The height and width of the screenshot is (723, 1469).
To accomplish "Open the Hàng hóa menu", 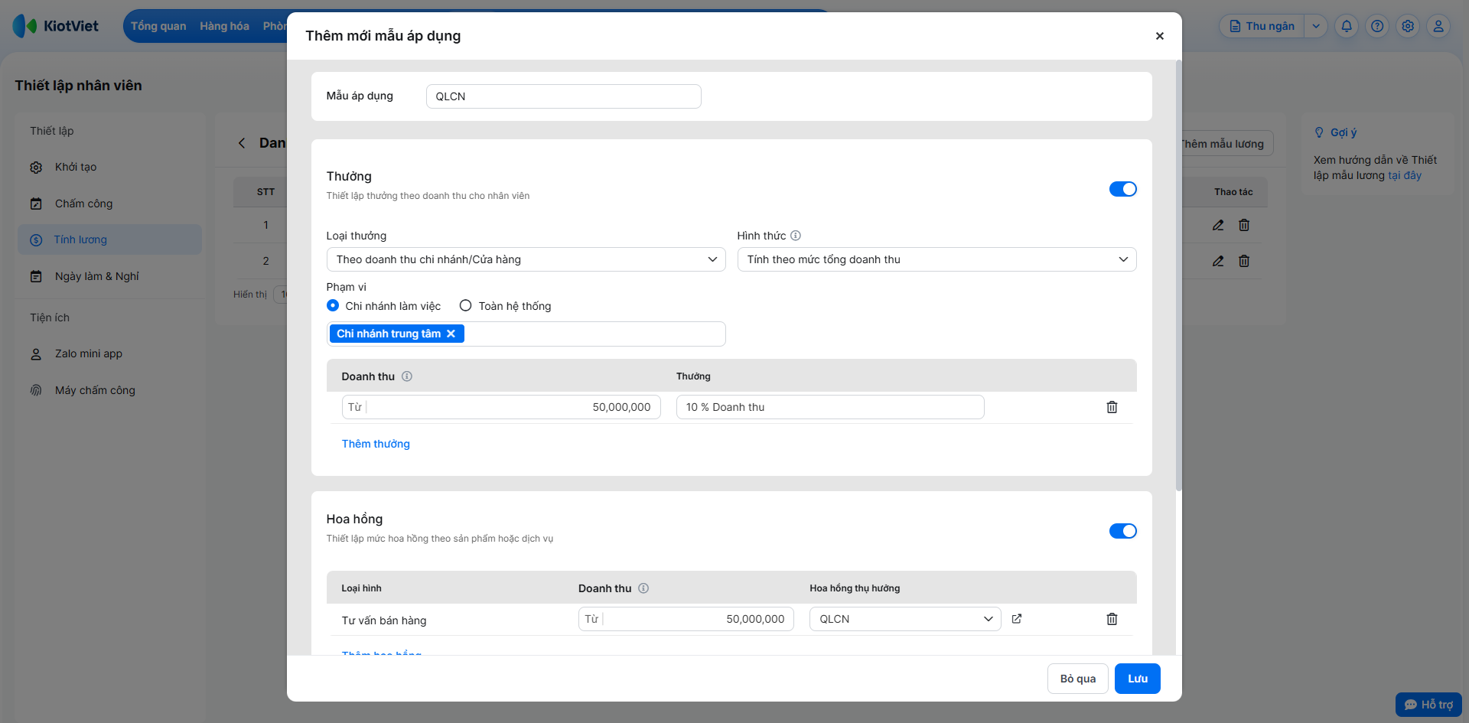I will pos(224,26).
